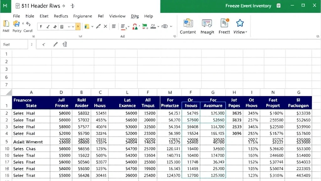Click the list alignment button
321x181 pixels.
click(113, 26)
